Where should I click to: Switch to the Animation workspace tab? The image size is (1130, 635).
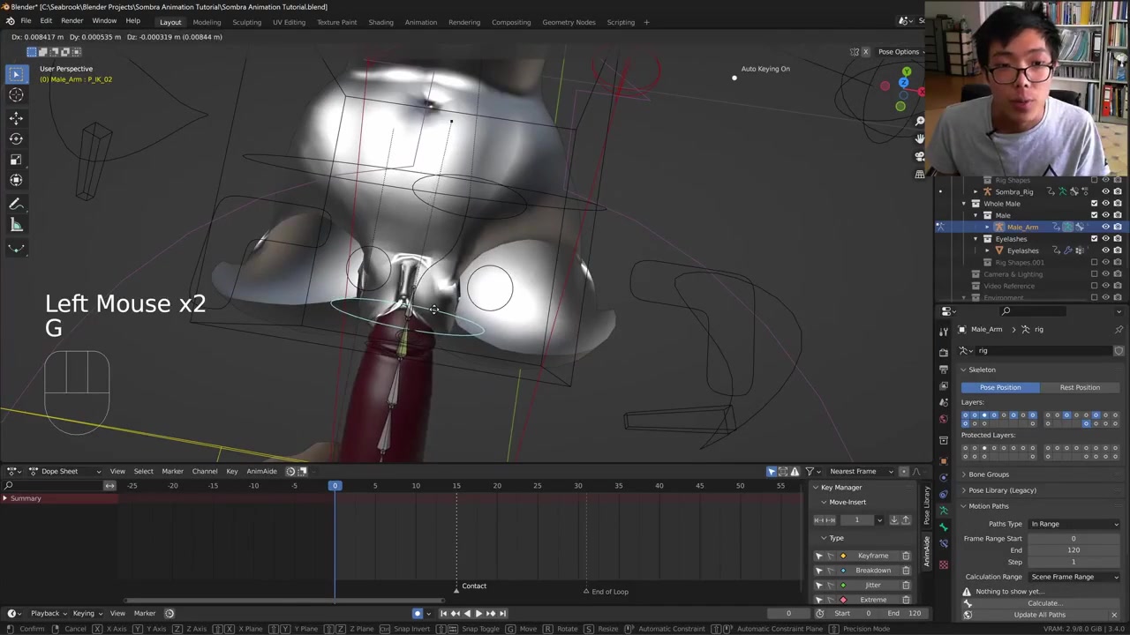tap(420, 22)
